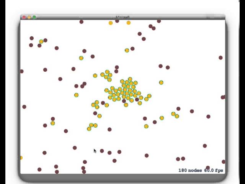Click the maroon node embedded in the cluster's lower right
245x184 pixels.
[x=137, y=99]
